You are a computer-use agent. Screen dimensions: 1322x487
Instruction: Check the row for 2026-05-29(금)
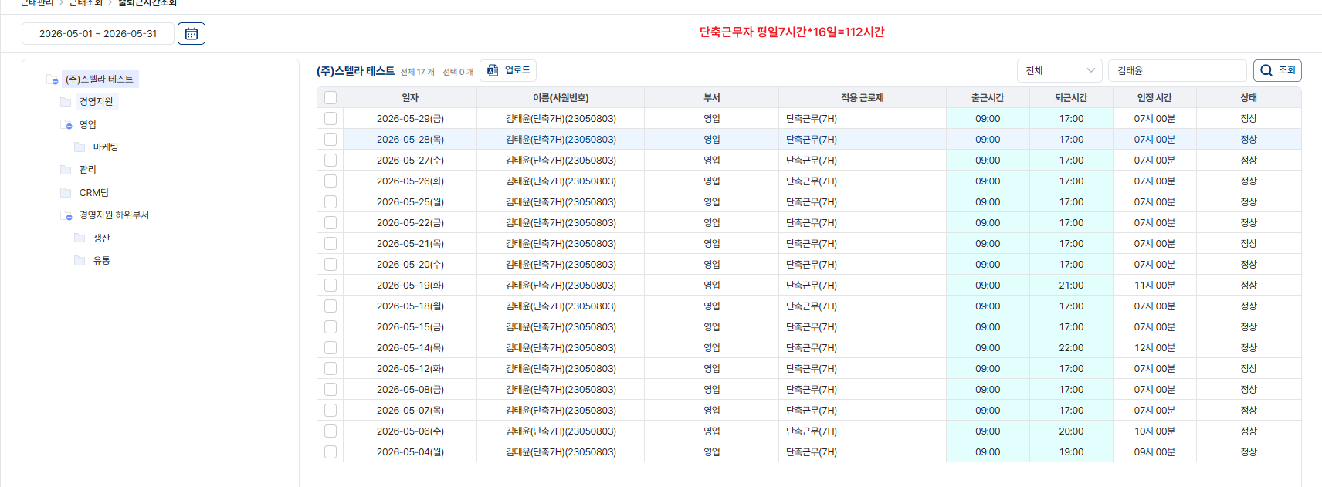(330, 118)
